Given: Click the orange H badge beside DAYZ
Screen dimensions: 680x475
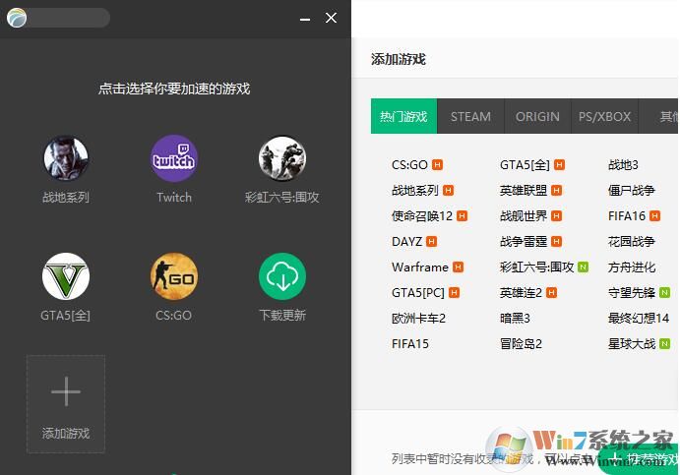Looking at the screenshot, I should pos(431,241).
